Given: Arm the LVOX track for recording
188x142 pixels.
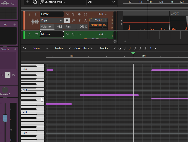Looking at the screenshot, I should (x=79, y=14).
